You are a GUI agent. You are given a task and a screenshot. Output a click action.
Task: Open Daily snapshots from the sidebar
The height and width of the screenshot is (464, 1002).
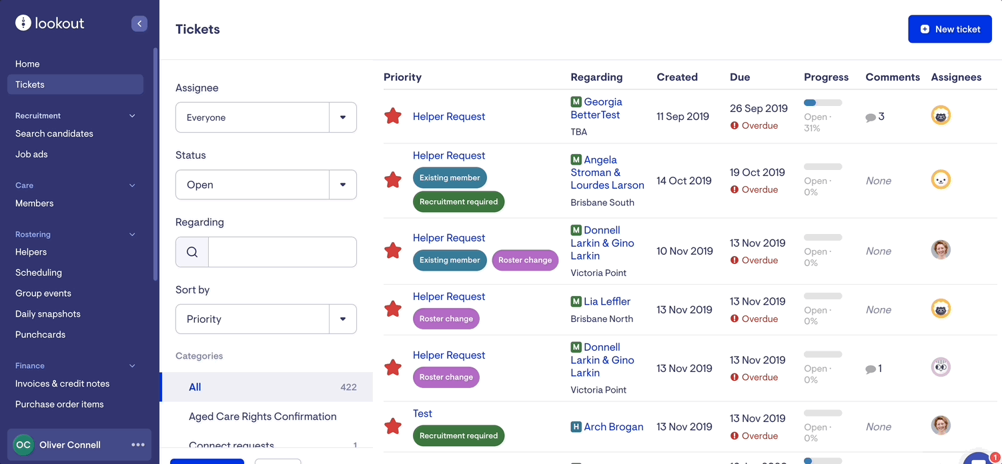(x=48, y=314)
